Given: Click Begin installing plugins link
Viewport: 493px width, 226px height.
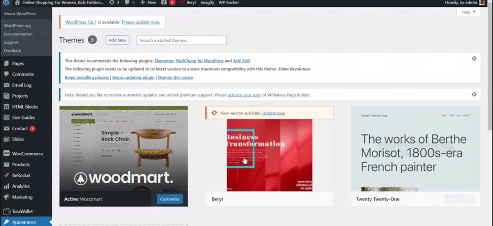Looking at the screenshot, I should pos(87,78).
